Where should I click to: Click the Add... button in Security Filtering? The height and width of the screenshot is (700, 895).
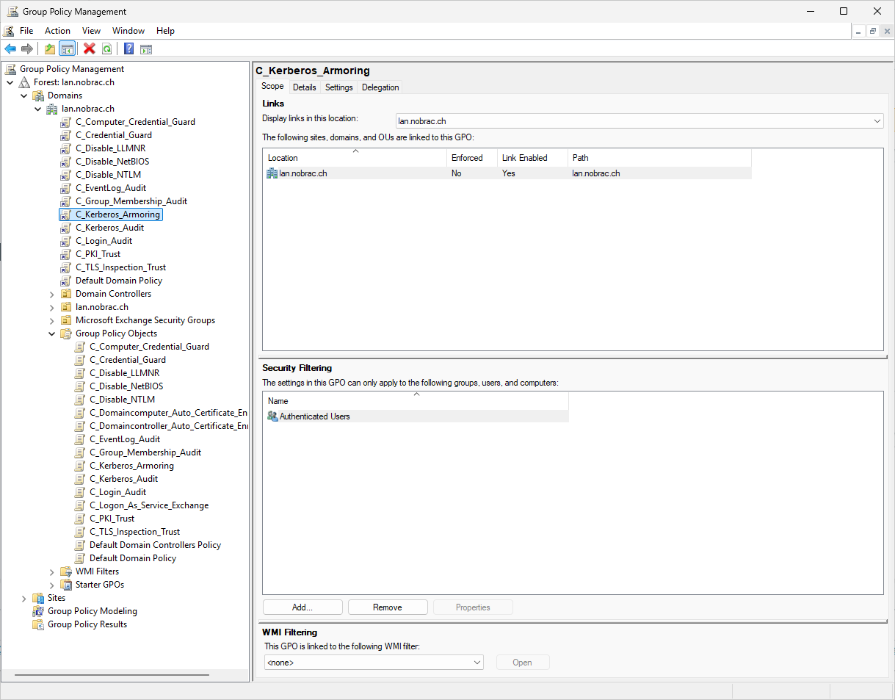click(x=302, y=607)
